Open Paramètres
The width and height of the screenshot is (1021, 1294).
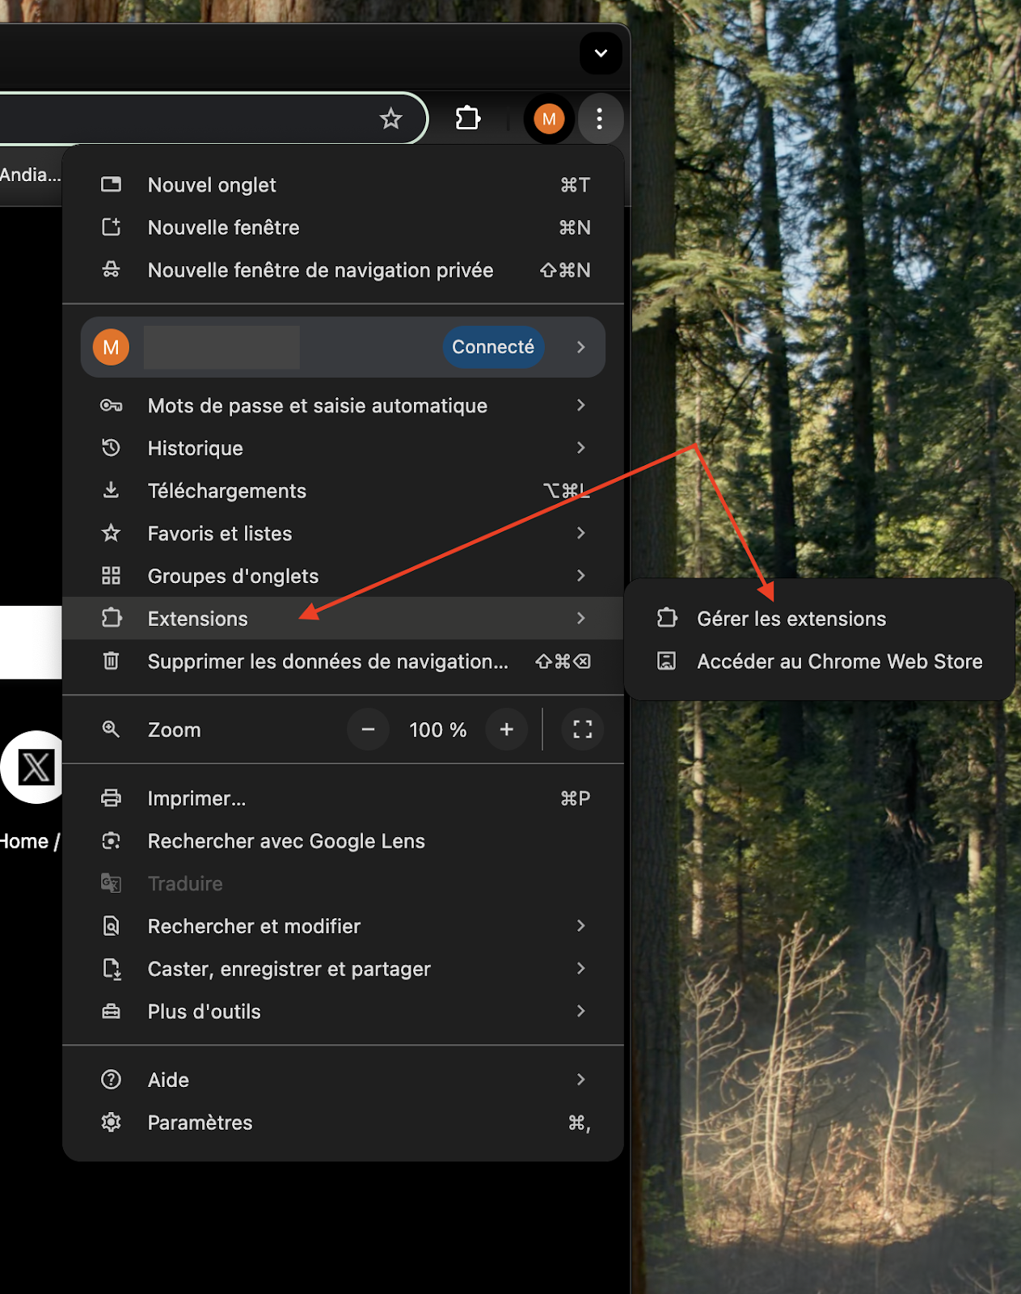pos(344,1123)
